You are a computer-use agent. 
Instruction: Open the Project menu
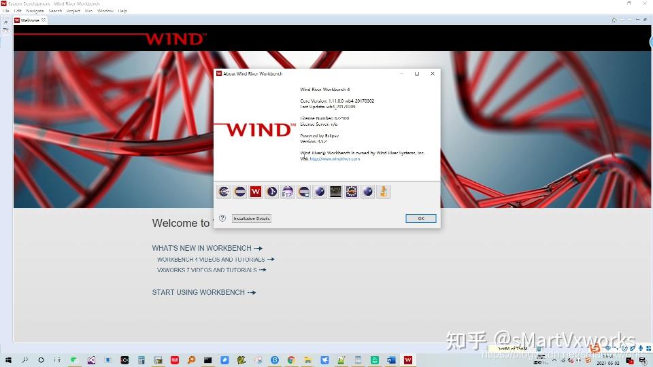tap(73, 11)
